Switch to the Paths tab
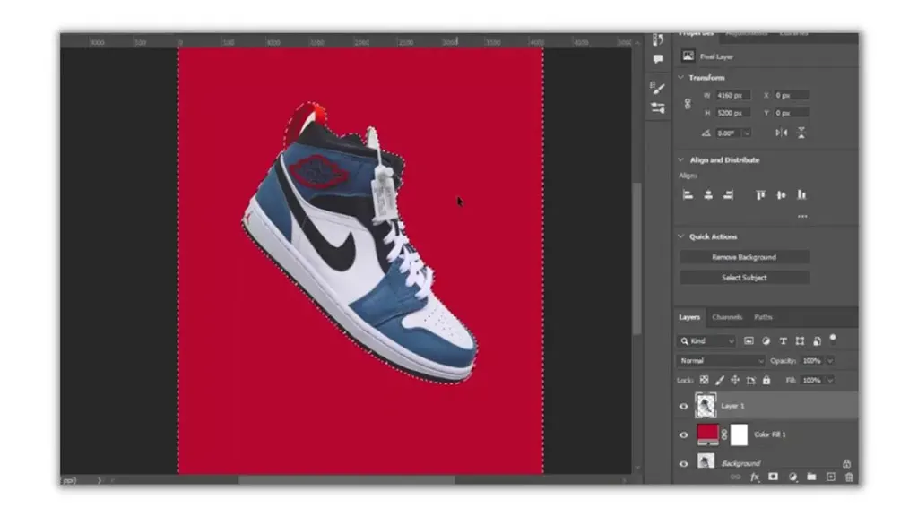Image resolution: width=918 pixels, height=516 pixels. 763,317
